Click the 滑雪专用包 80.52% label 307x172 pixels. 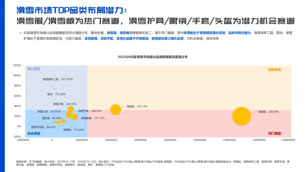pyautogui.click(x=43, y=127)
